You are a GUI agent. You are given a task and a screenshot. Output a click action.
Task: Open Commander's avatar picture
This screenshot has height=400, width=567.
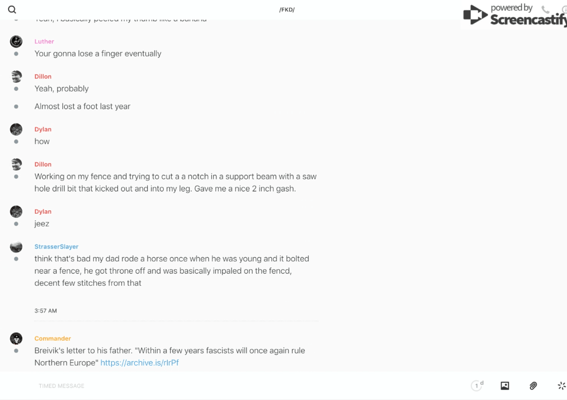click(16, 338)
